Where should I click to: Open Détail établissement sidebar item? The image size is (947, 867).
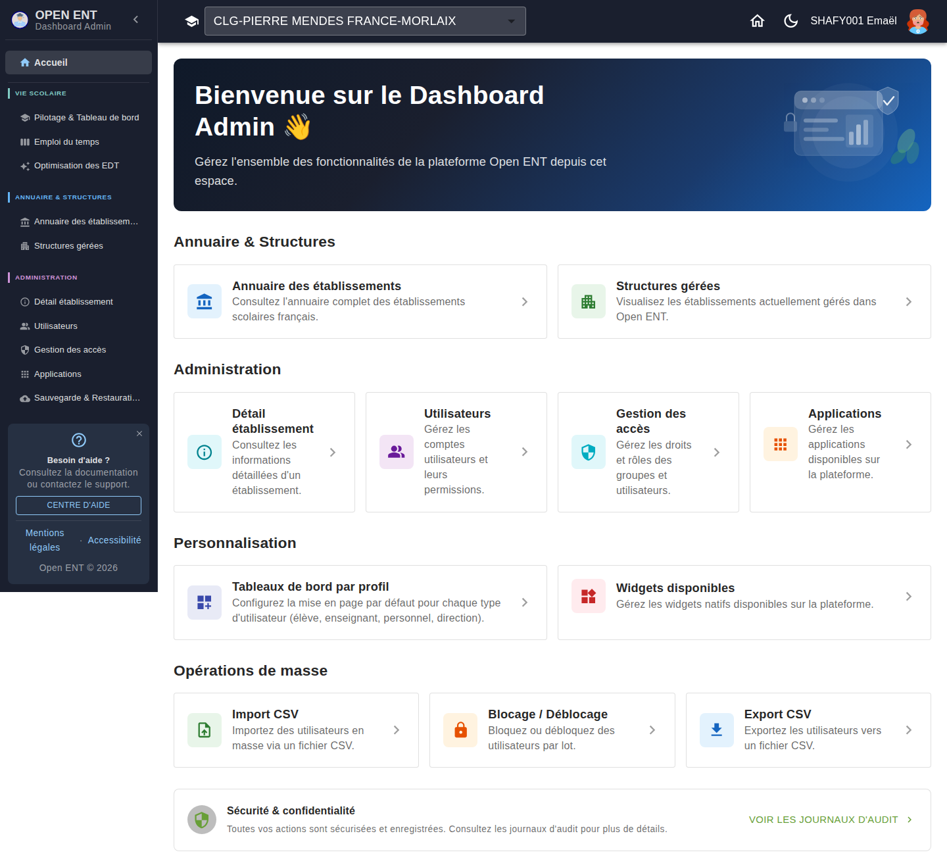tap(78, 302)
